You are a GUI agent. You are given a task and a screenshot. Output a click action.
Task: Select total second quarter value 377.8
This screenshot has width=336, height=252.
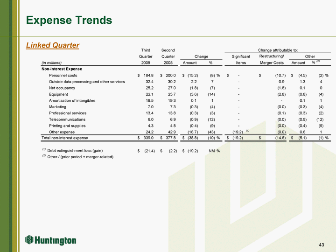171,138
